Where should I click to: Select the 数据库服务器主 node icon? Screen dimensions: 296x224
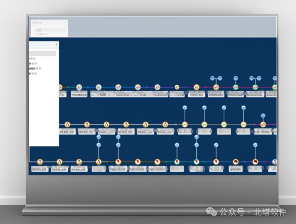pos(216,87)
